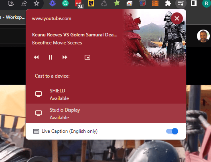Bookmark this page with the star
Viewport: 211px width, 162px height.
point(37,3)
